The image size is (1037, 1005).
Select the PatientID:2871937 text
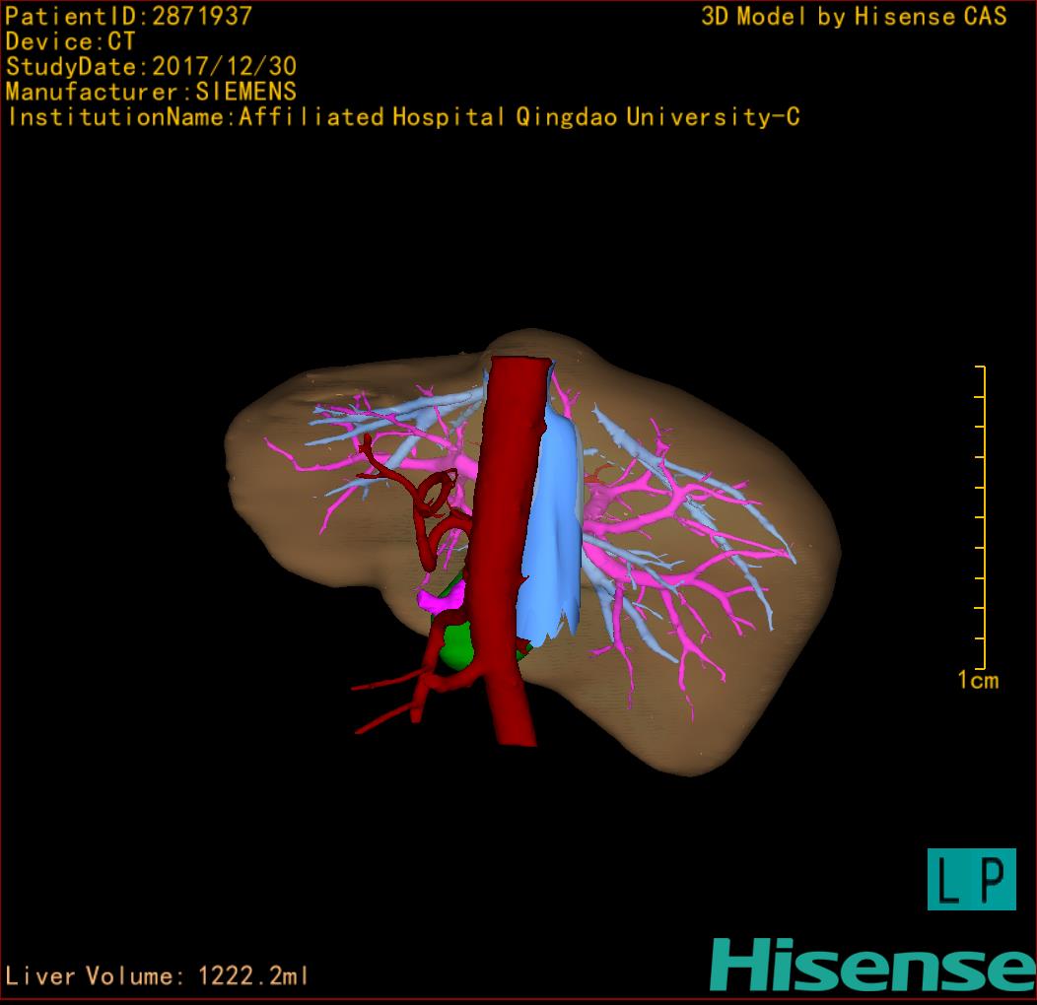pos(128,17)
